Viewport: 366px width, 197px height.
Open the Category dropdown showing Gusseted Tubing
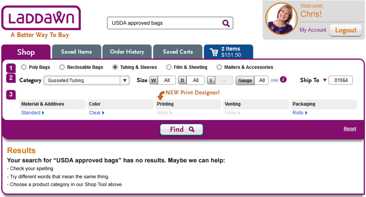coord(87,80)
